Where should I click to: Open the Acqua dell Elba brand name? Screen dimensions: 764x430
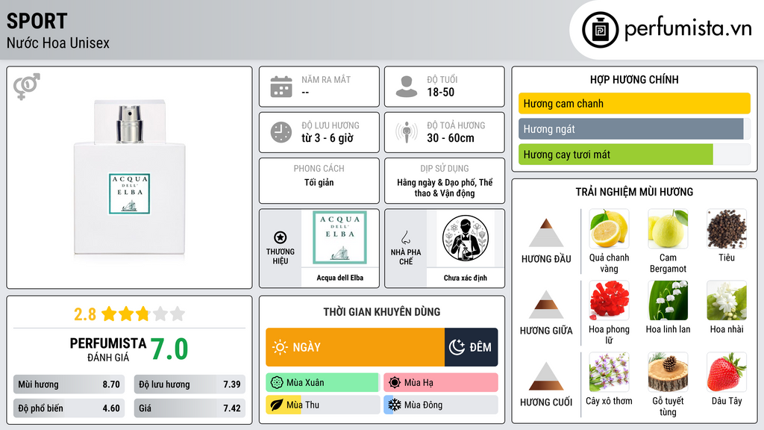tap(339, 278)
